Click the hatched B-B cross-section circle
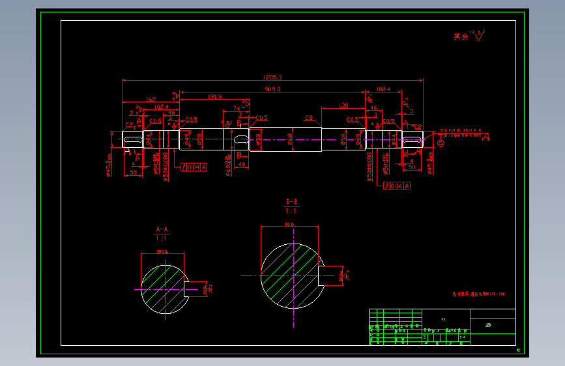This screenshot has width=565, height=366. [292, 276]
